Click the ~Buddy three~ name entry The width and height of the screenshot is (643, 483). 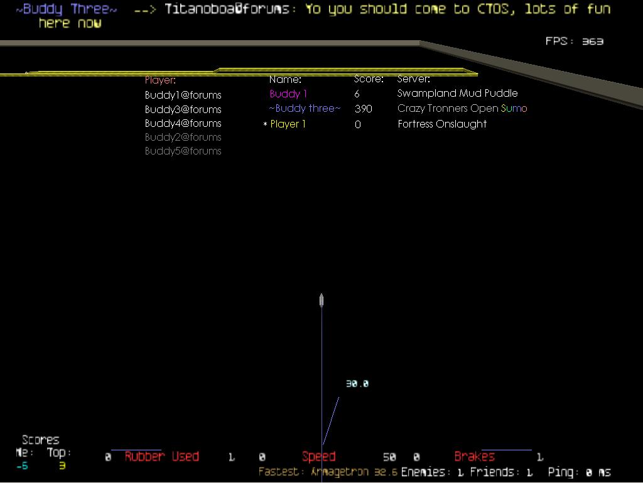pyautogui.click(x=305, y=108)
